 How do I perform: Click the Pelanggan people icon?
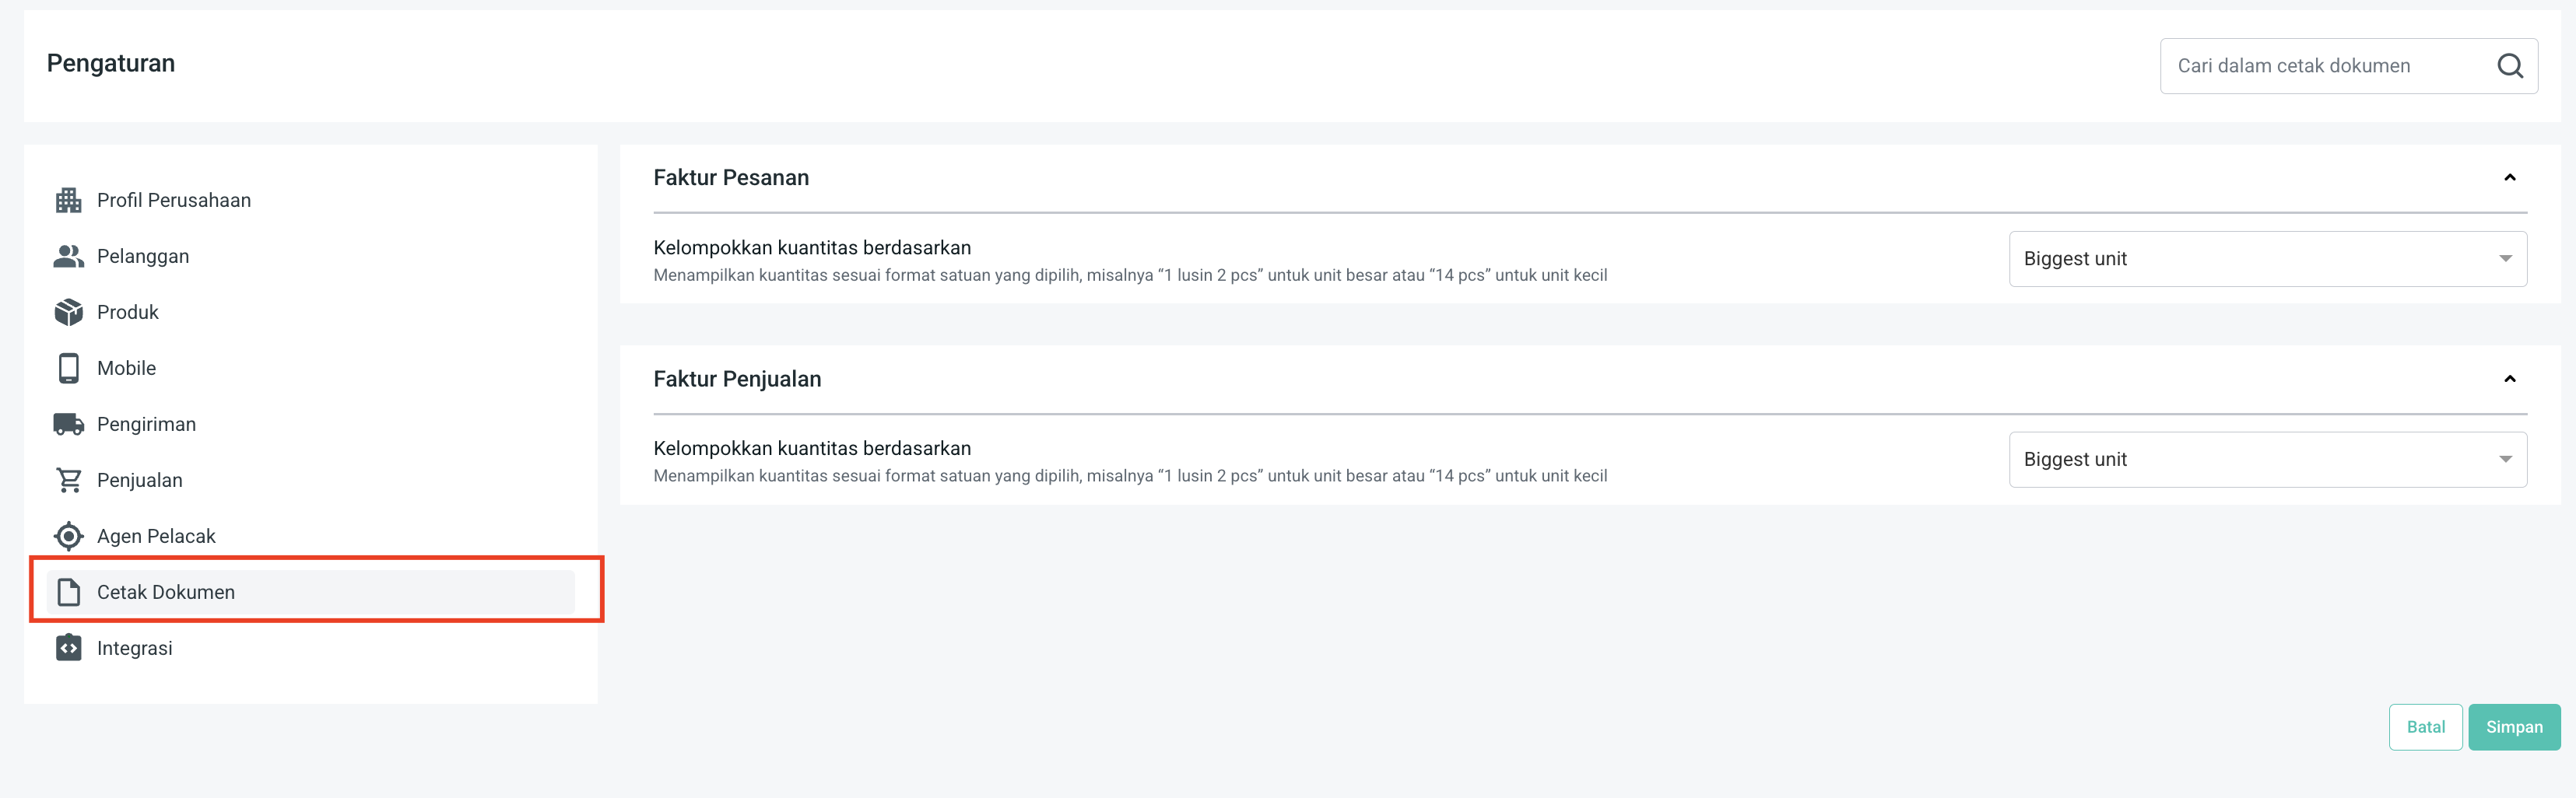pyautogui.click(x=68, y=257)
